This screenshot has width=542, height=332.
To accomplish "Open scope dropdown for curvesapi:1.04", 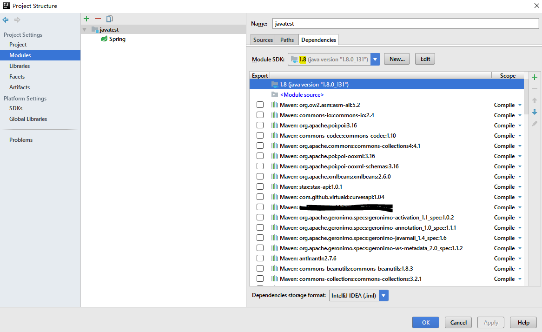I will pos(520,197).
